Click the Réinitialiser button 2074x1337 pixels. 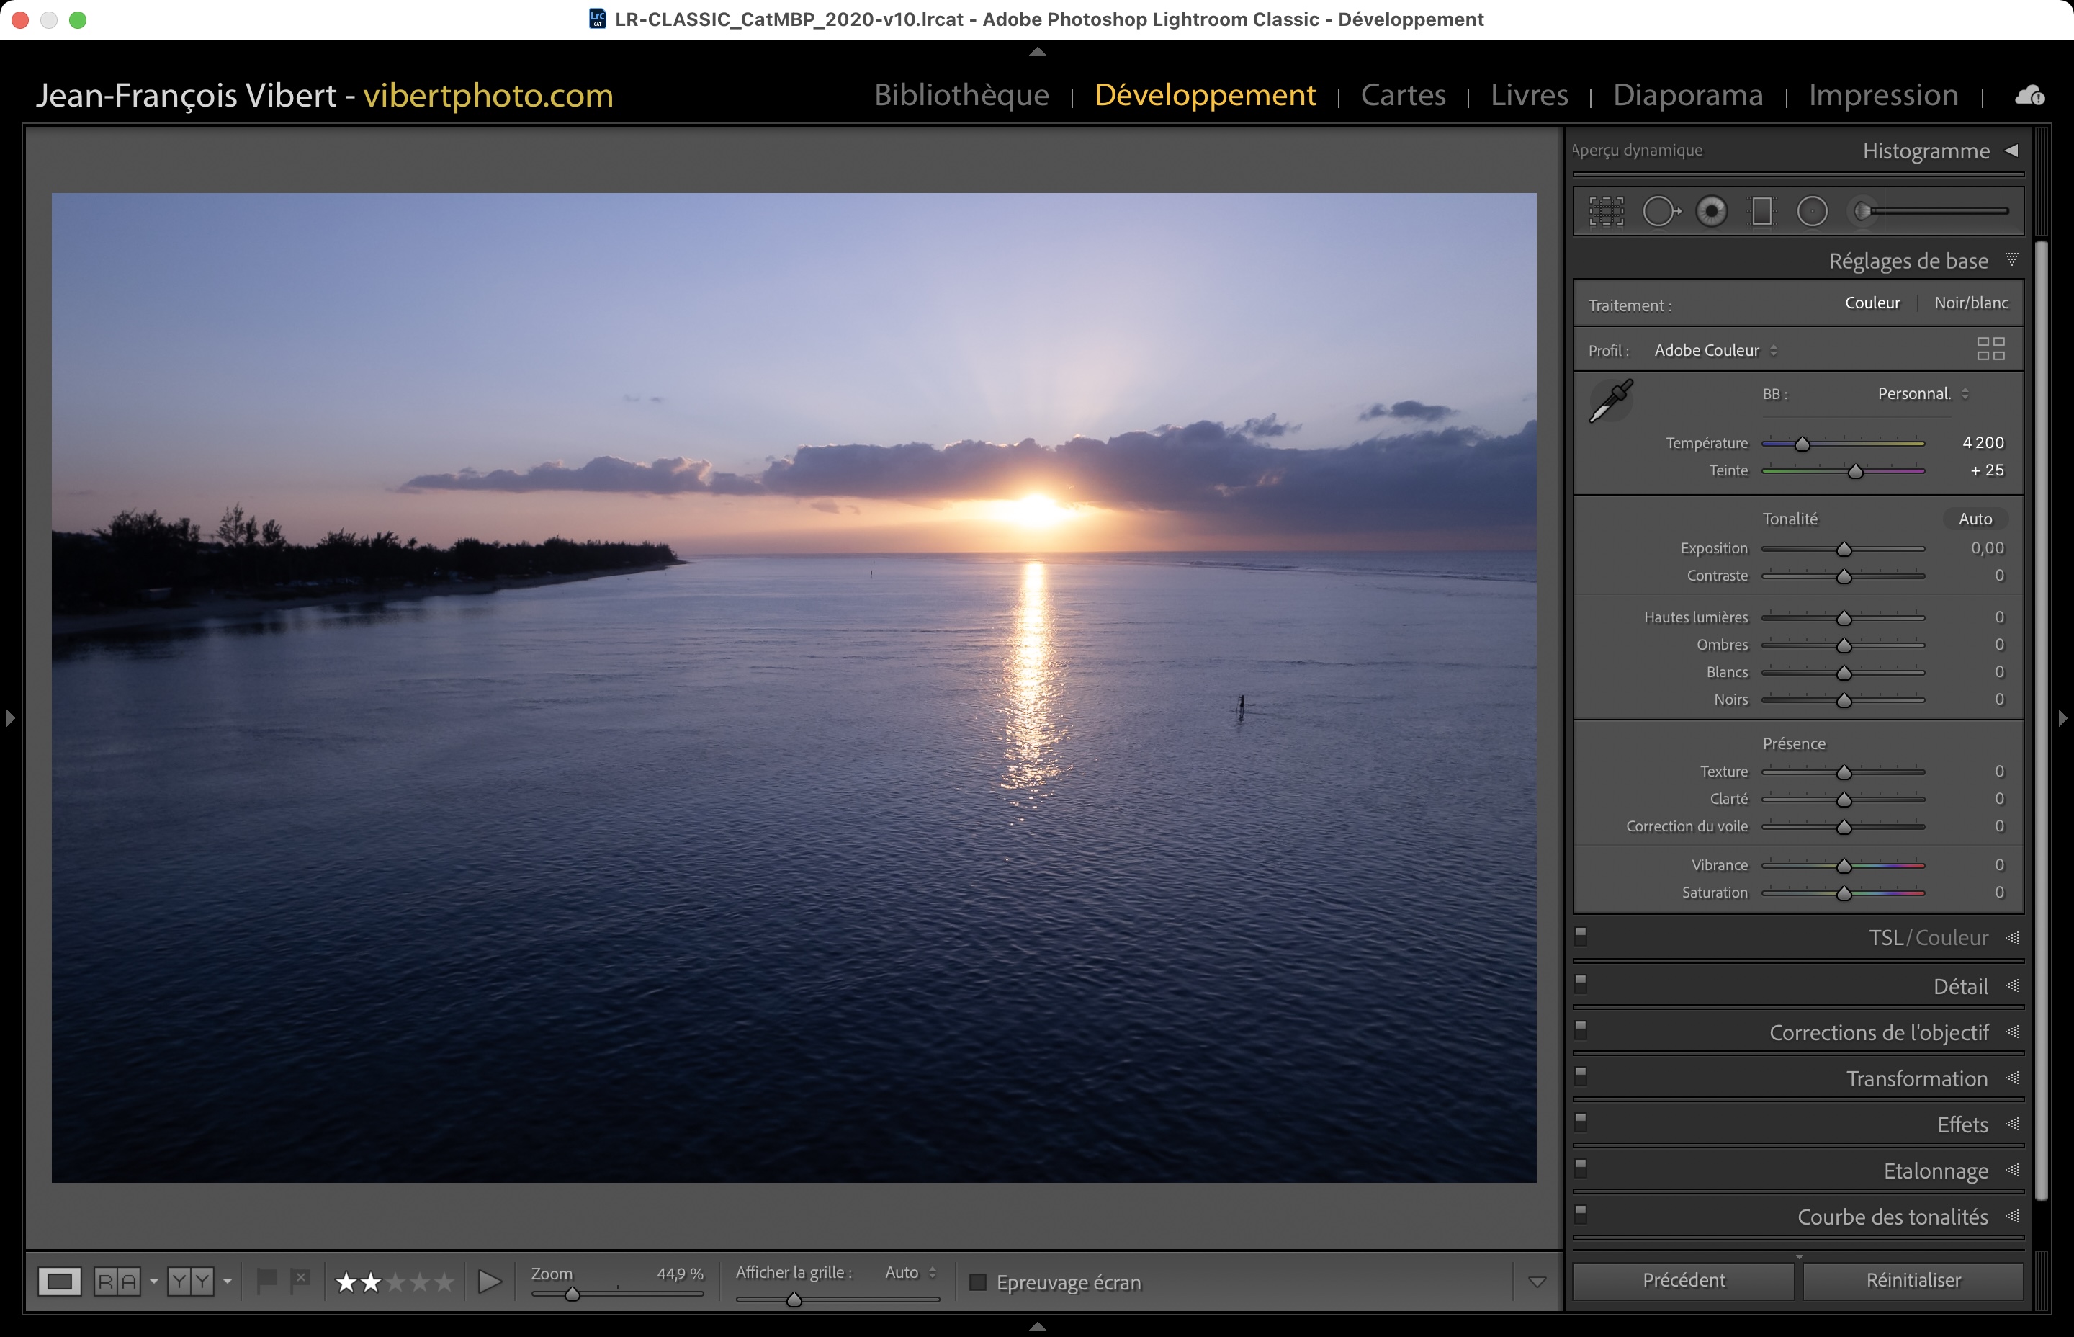[x=1913, y=1281]
